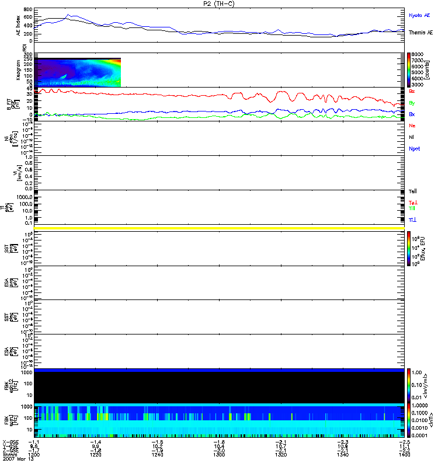Click the 1340 time axis label
Image resolution: width=438 pixels, height=467 pixels.
tap(343, 455)
